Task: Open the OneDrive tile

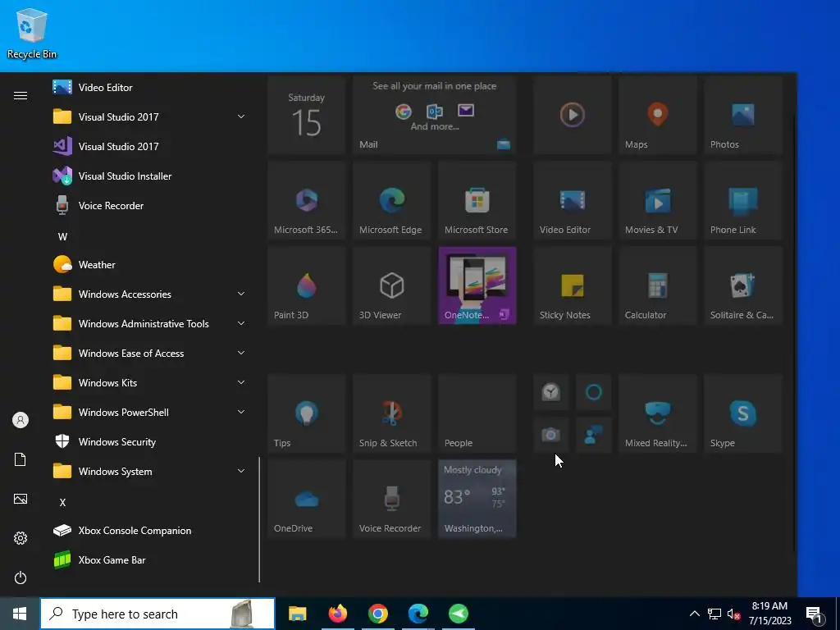Action: coord(307,499)
